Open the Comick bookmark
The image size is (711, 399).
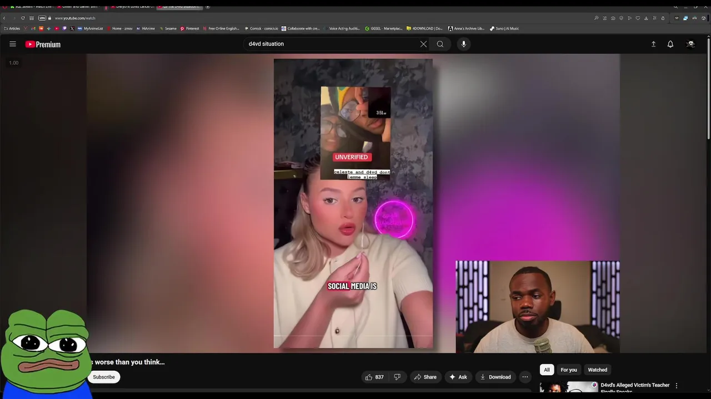pos(261,28)
